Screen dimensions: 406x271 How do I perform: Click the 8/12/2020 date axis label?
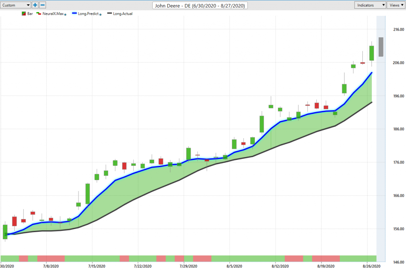(280, 266)
